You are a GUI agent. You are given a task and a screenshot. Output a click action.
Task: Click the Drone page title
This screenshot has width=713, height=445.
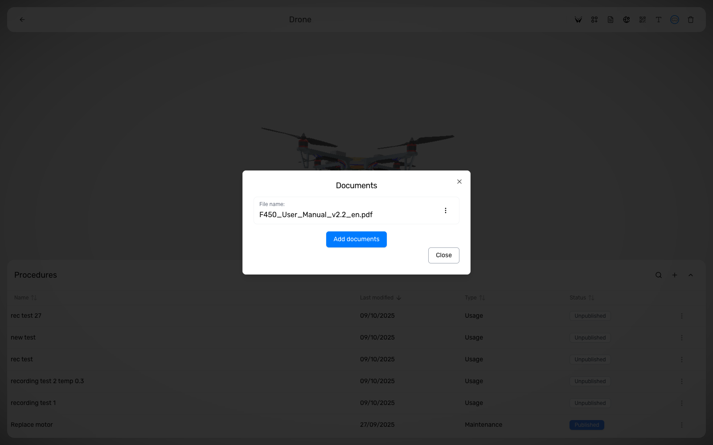click(300, 20)
